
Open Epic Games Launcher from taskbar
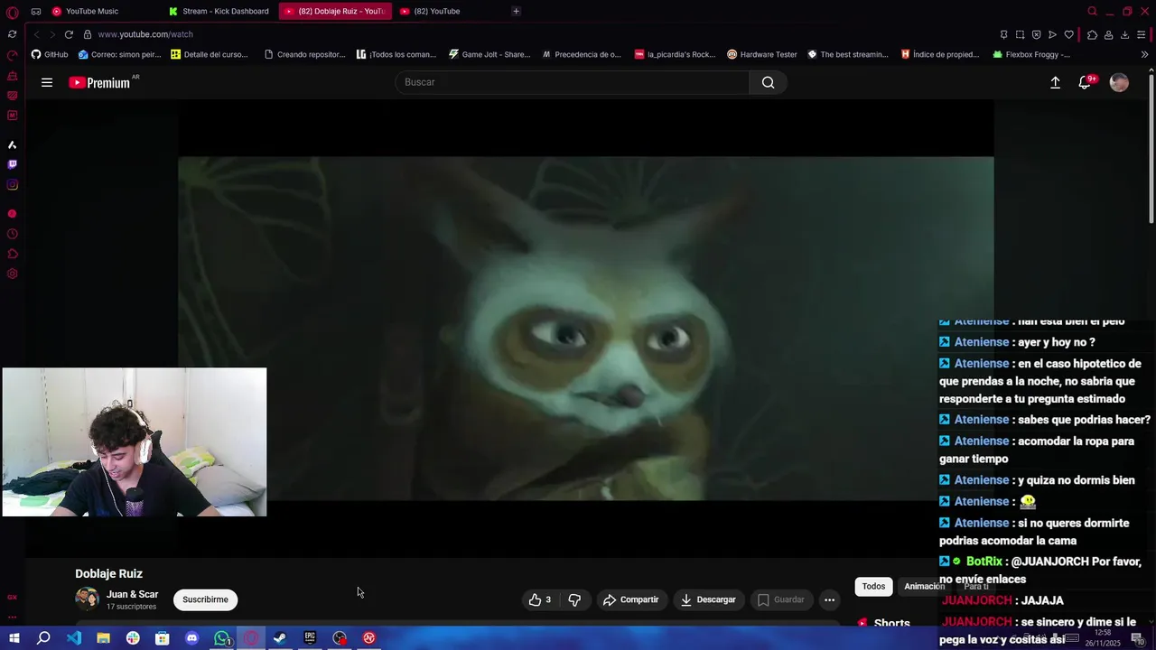[x=310, y=638]
